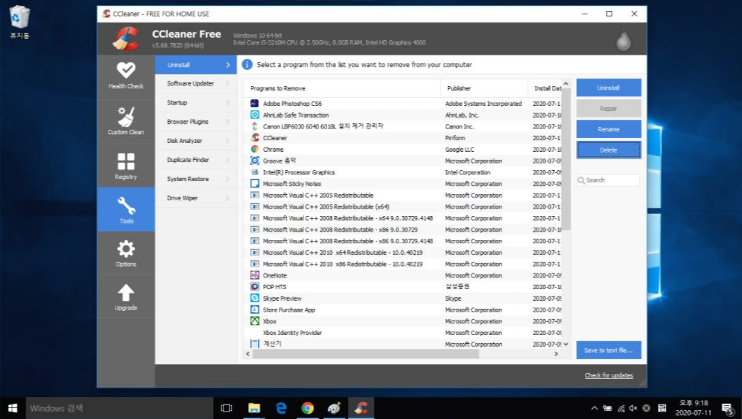Open the Duplicate Finder tool
Viewport: 742px width, 419px height.
196,159
